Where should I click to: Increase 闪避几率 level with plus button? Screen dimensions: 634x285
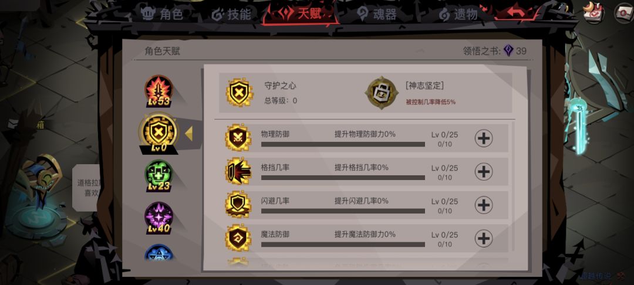tap(484, 205)
